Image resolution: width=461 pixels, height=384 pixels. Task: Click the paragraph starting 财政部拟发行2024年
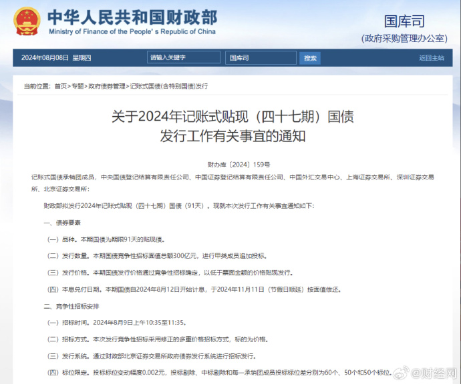[x=179, y=205]
